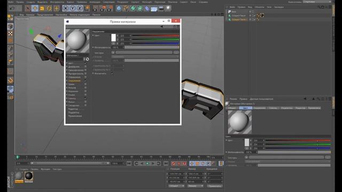Open the Tags menu in object manager
This screenshot has height=192, width=342.
click(269, 7)
